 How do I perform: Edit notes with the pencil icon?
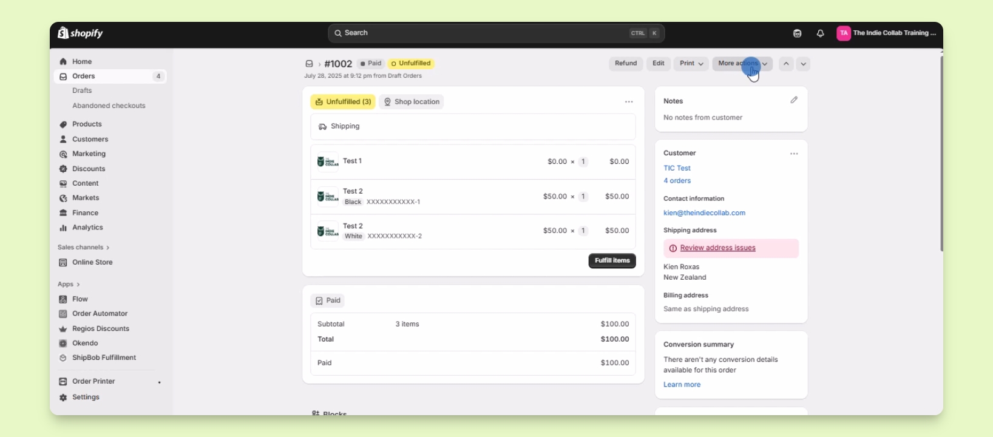pyautogui.click(x=794, y=100)
